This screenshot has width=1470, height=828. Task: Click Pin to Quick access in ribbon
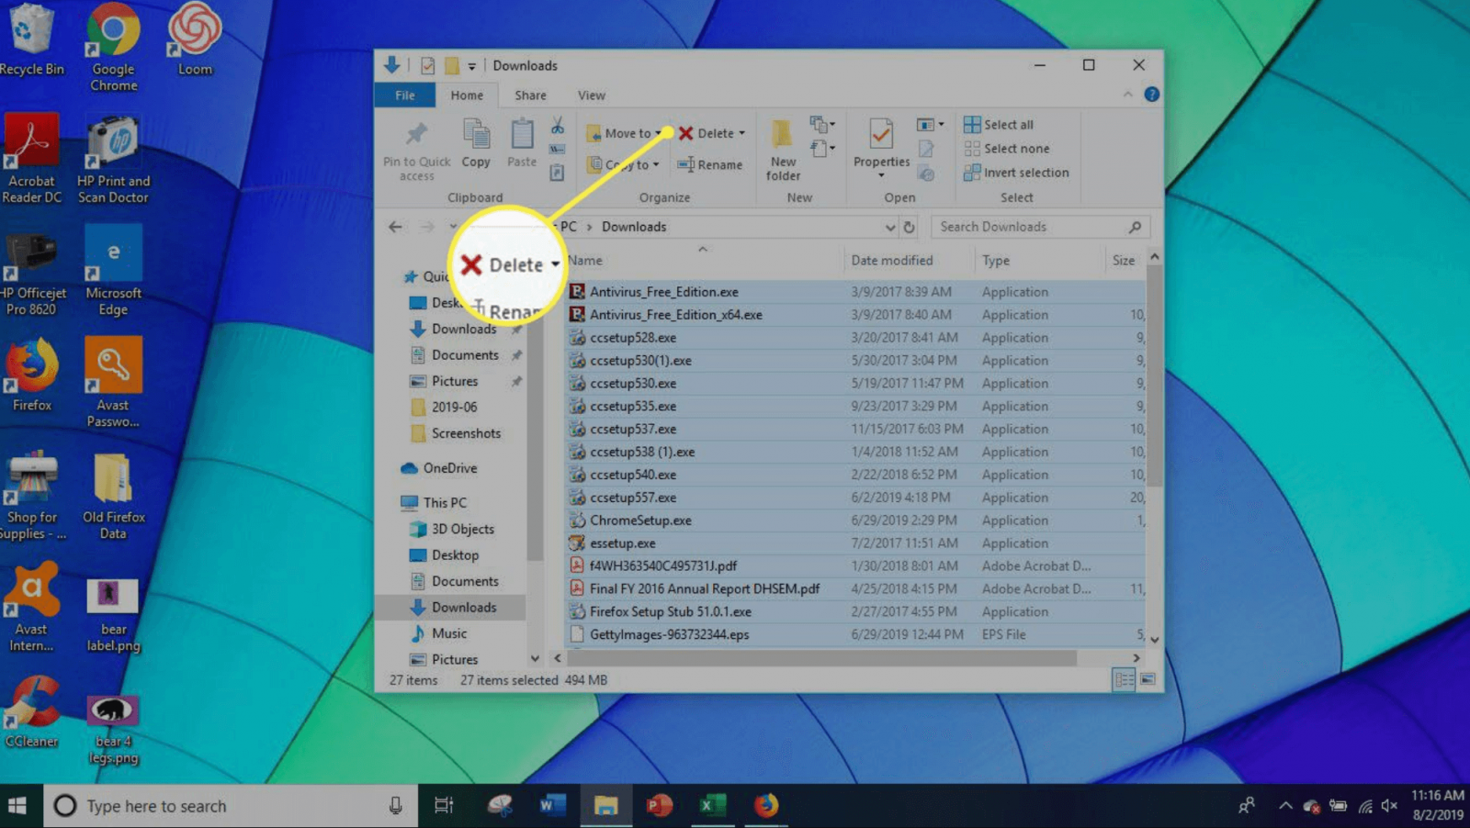tap(416, 151)
